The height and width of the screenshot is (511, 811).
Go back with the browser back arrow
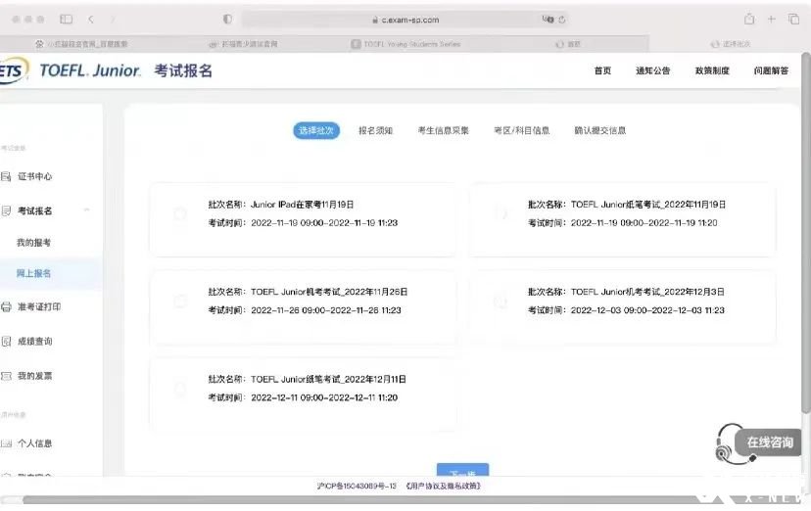(x=91, y=20)
